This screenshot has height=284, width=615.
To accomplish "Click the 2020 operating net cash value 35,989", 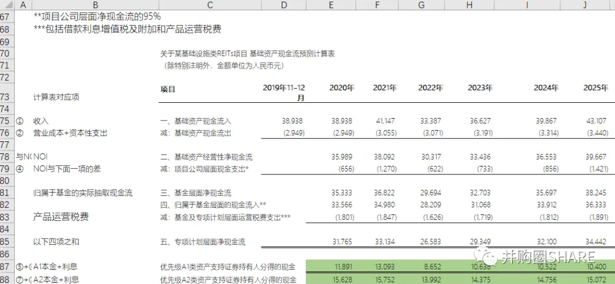I will pyautogui.click(x=343, y=157).
